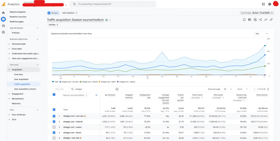This screenshot has height=141, width=280.
Task: Sort by Total revenue column header
Action: [262, 95]
